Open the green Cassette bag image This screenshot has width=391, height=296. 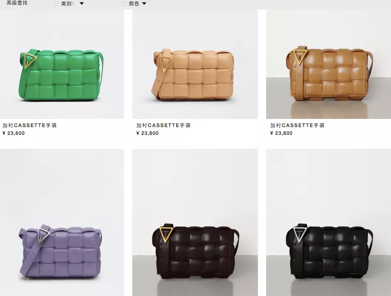pos(62,64)
